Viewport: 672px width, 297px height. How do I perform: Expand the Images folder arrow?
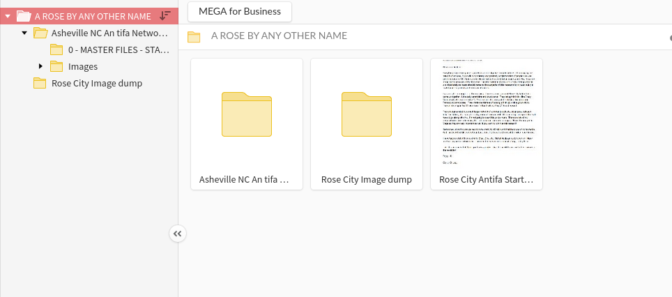[41, 66]
